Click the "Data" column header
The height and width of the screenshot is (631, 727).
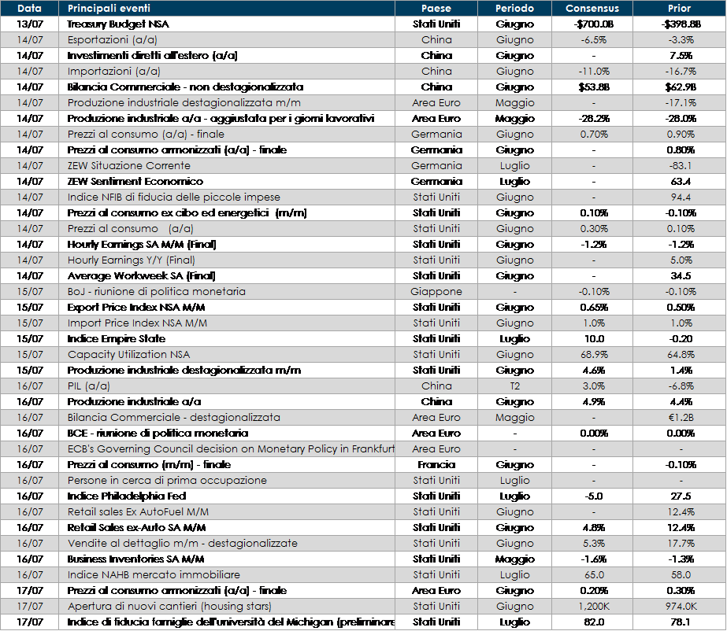coord(29,9)
